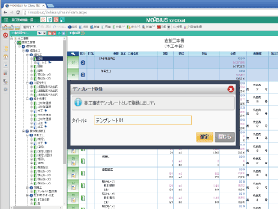Image resolution: width=278 pixels, height=209 pixels.
Task: Open the dropdown arrow beside the red toolbar icon
Action: (169, 27)
